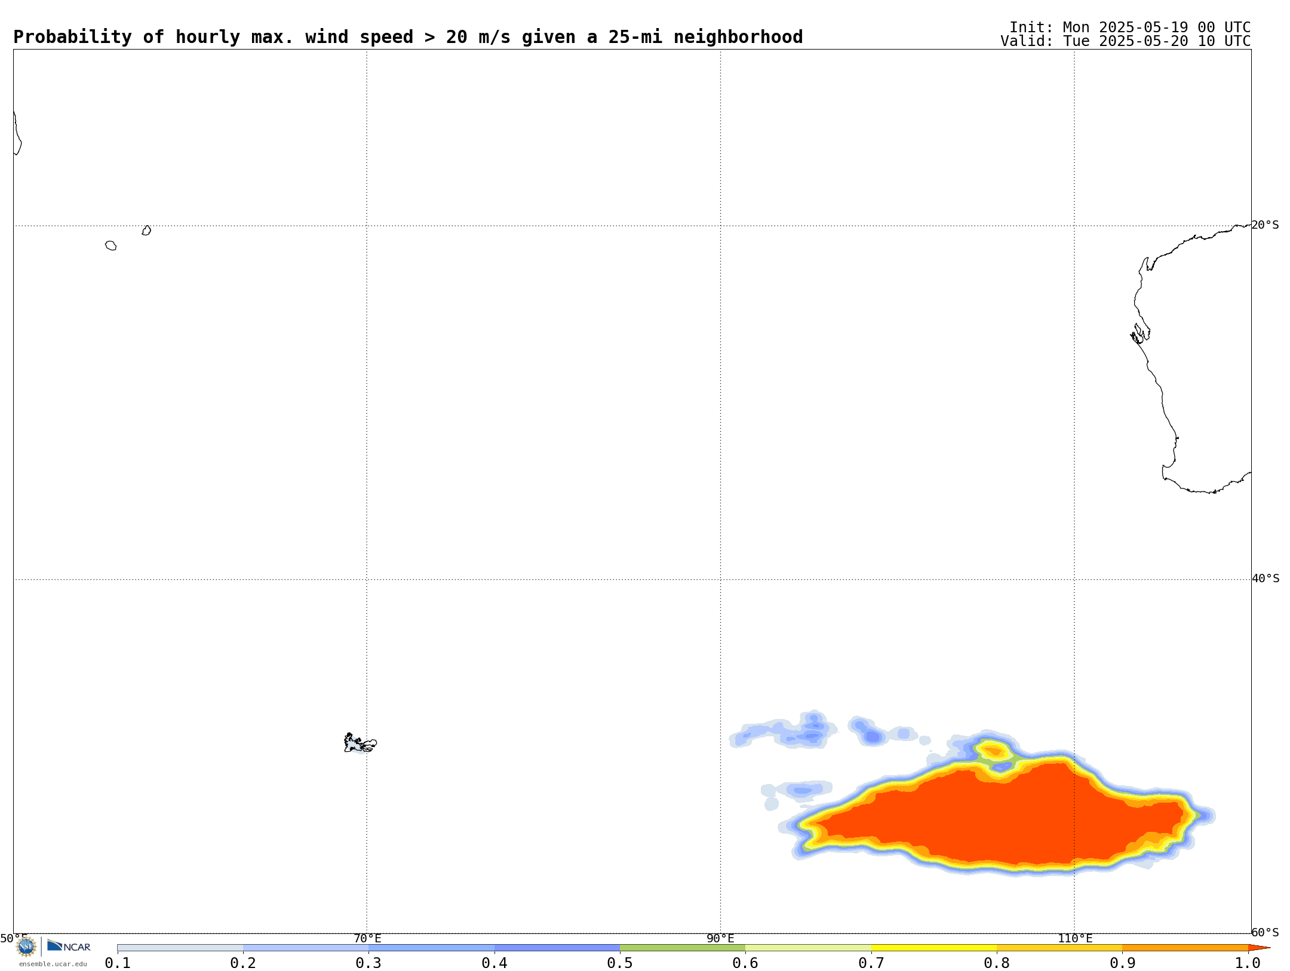Screen dimensions: 1290x971
Task: Click the Kerguelen Islands outline near 70°E
Action: pos(360,743)
